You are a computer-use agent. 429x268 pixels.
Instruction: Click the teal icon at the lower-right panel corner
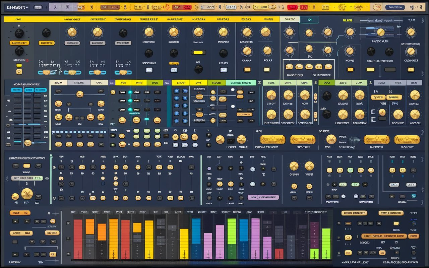click(x=414, y=195)
